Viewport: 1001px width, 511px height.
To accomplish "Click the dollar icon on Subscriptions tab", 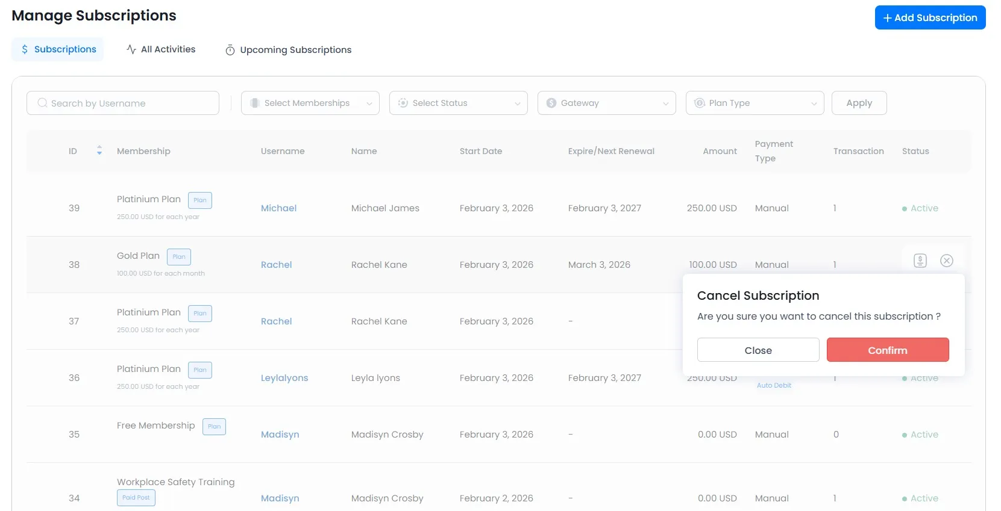I will tap(25, 49).
